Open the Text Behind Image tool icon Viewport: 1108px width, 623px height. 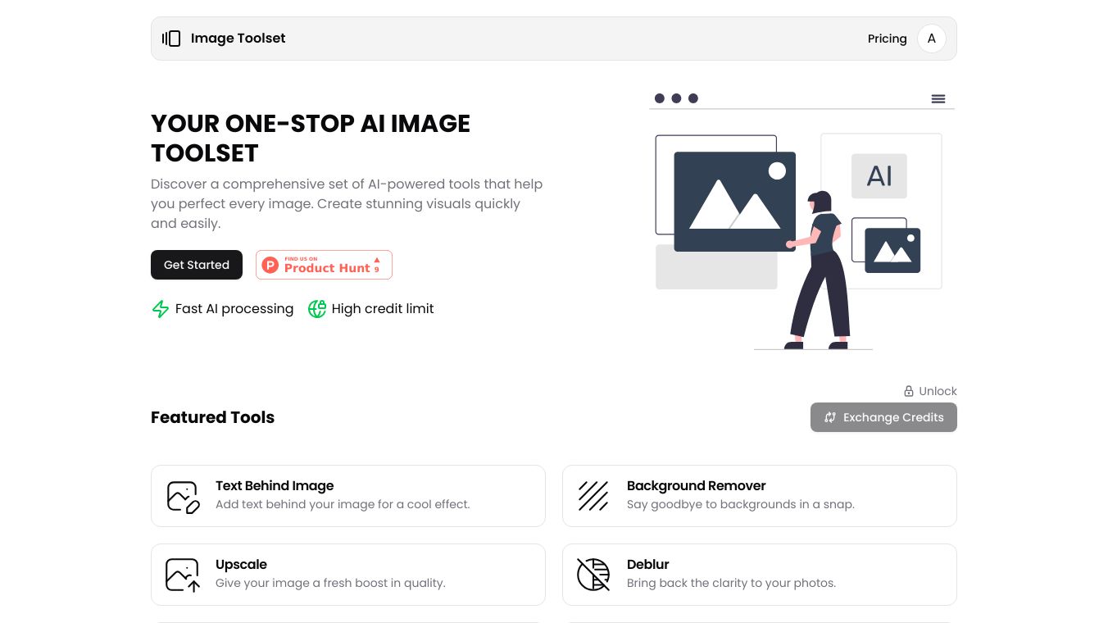tap(184, 497)
